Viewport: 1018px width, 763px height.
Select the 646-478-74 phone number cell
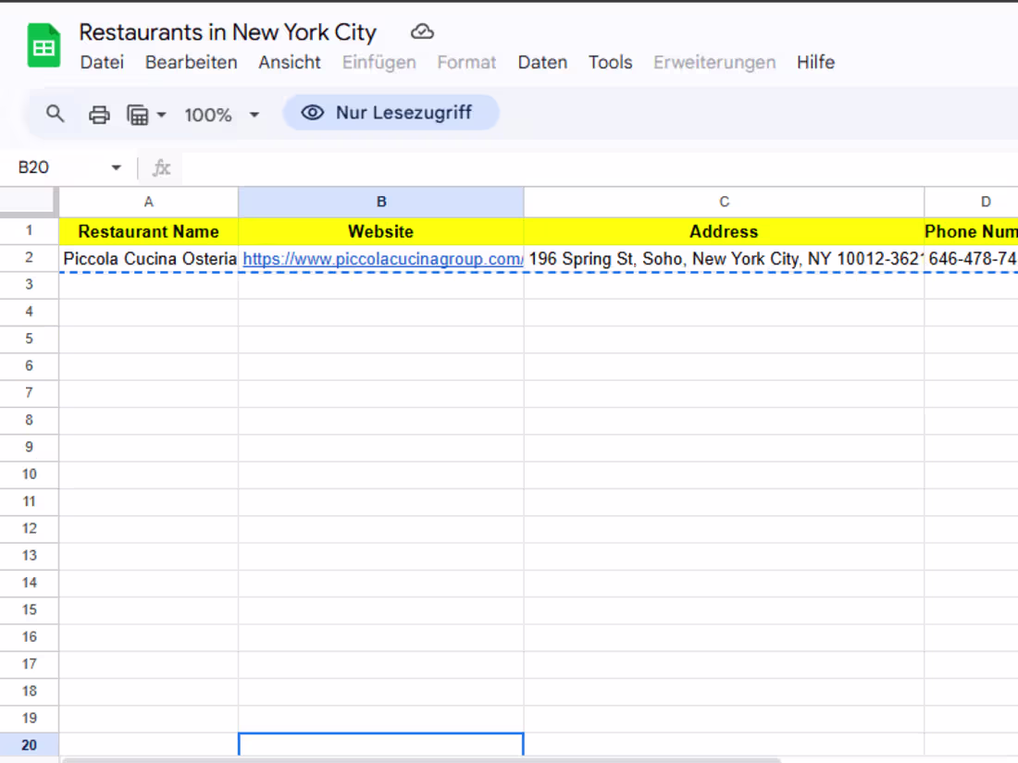pyautogui.click(x=971, y=259)
